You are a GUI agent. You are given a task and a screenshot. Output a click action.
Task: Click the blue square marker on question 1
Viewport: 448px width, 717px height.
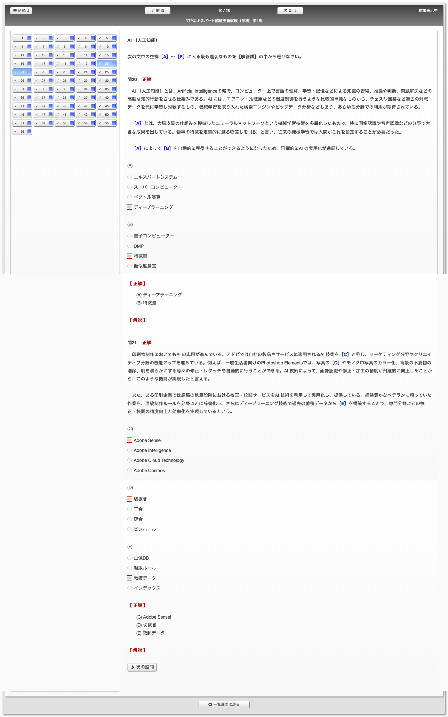29,38
